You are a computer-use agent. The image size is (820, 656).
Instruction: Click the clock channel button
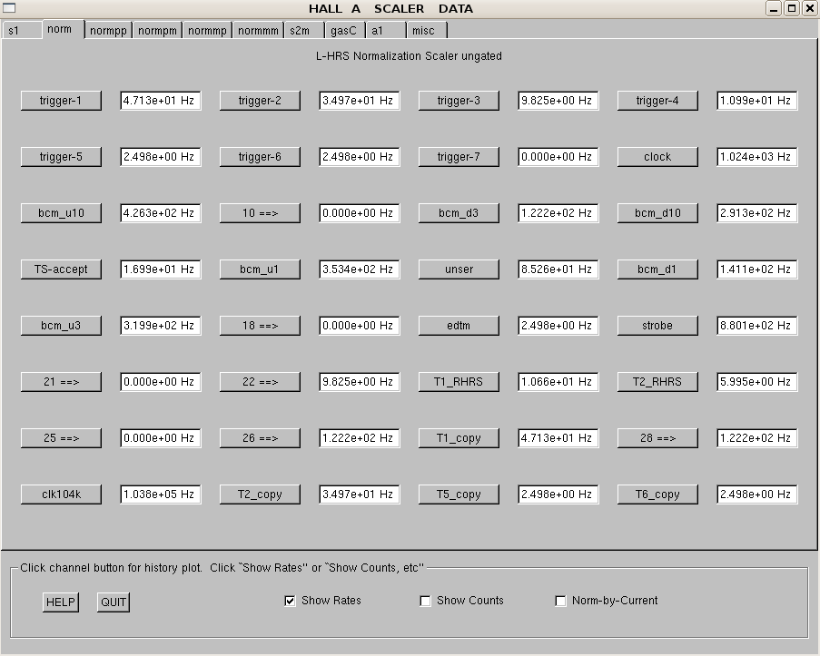pyautogui.click(x=657, y=157)
